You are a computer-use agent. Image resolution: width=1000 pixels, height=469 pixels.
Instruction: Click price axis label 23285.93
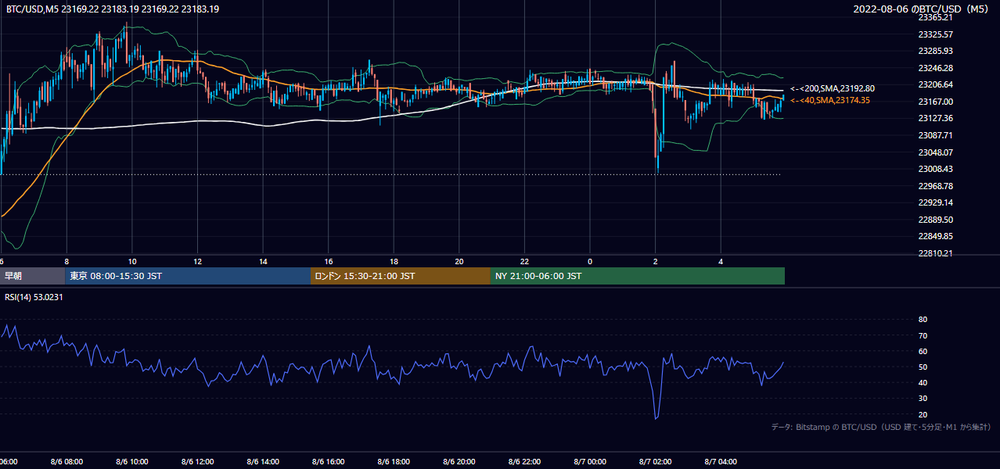(935, 51)
